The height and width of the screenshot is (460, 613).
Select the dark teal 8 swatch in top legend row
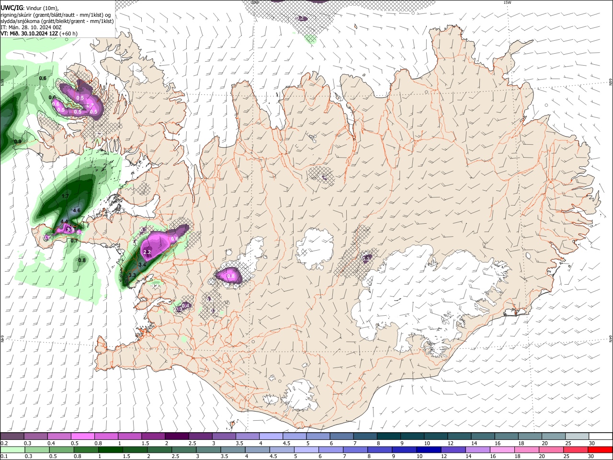tap(389, 437)
